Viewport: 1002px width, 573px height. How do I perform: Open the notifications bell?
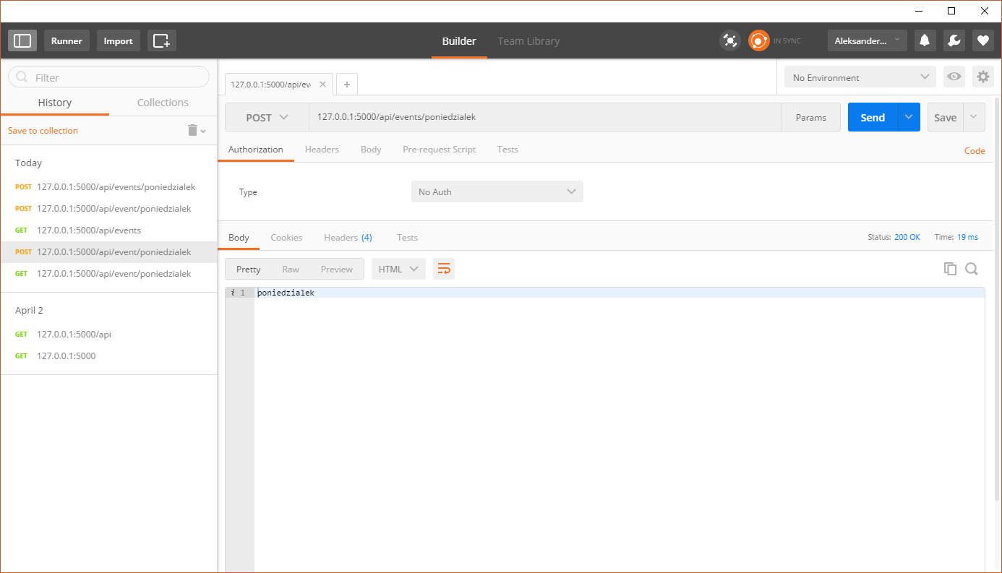coord(924,41)
